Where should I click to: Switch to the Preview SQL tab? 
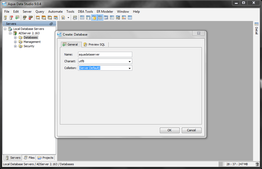click(x=95, y=44)
